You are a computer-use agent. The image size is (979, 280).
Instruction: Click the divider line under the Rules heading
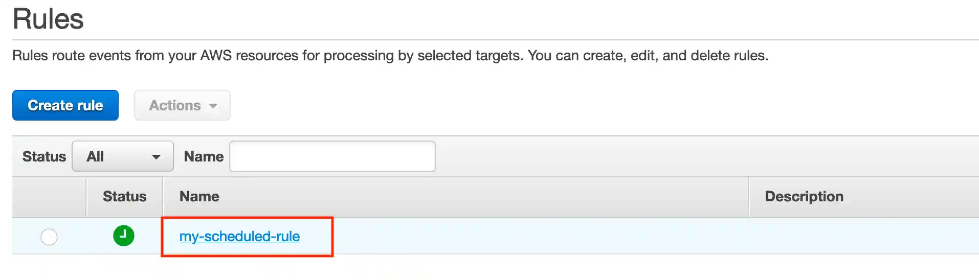[x=495, y=40]
